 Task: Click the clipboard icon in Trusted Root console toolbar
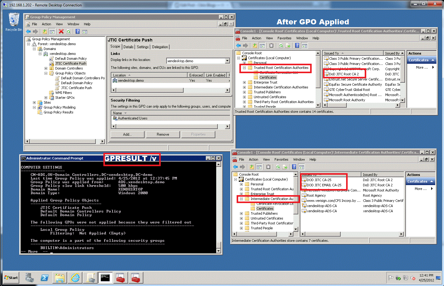(x=271, y=46)
